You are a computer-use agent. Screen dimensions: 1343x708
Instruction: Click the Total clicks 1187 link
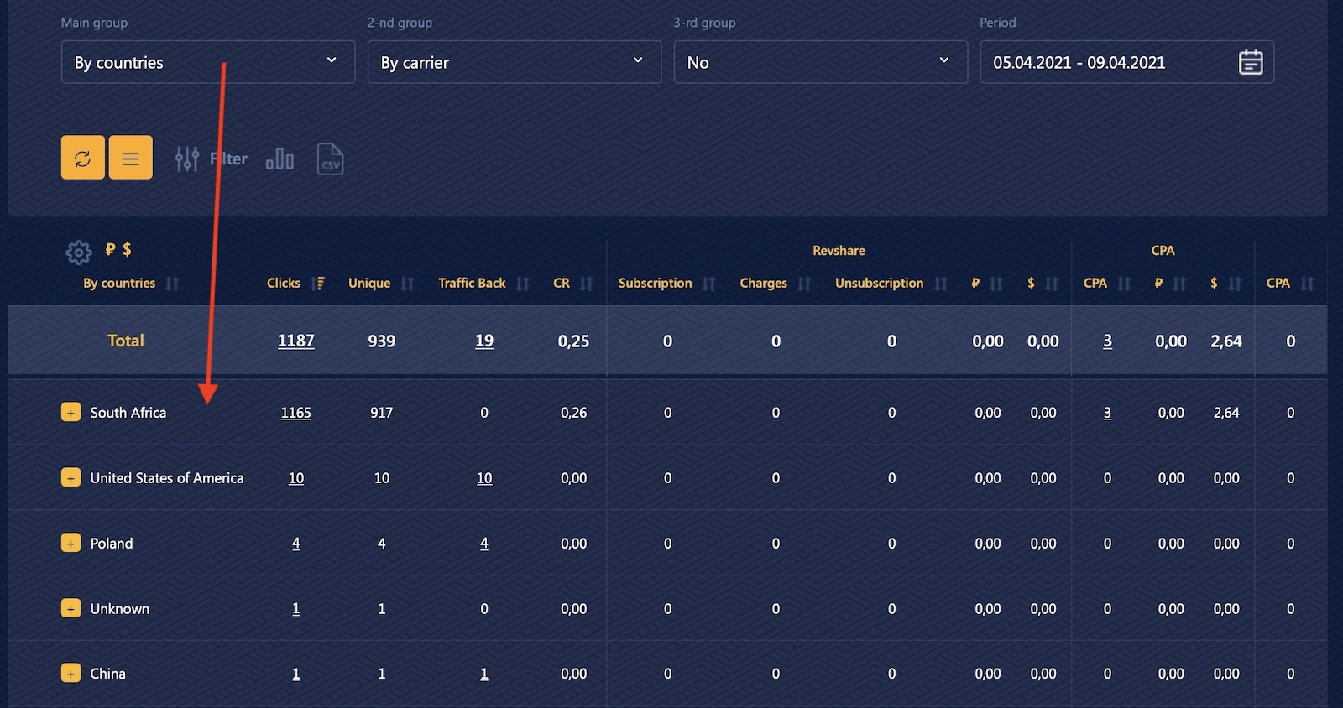point(295,341)
